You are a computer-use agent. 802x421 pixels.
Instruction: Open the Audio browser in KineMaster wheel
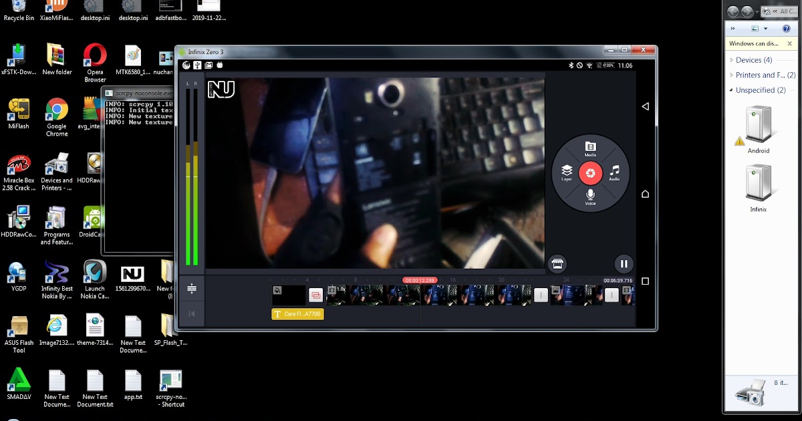tap(614, 174)
